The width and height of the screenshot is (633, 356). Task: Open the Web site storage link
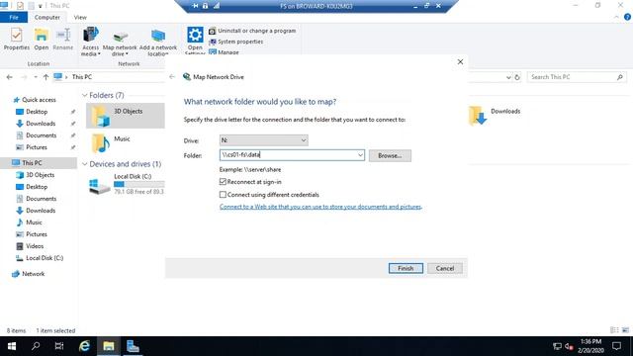pyautogui.click(x=320, y=207)
